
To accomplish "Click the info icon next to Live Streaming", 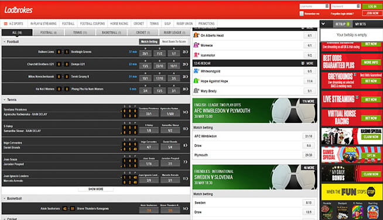I will pyautogui.click(x=357, y=97).
